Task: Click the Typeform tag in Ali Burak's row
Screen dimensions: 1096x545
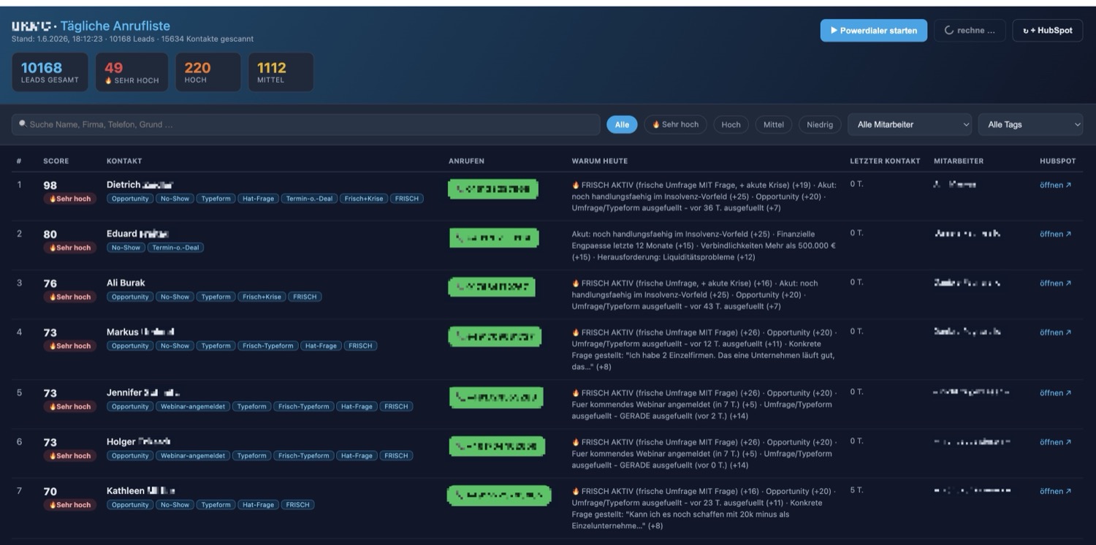Action: (x=216, y=297)
